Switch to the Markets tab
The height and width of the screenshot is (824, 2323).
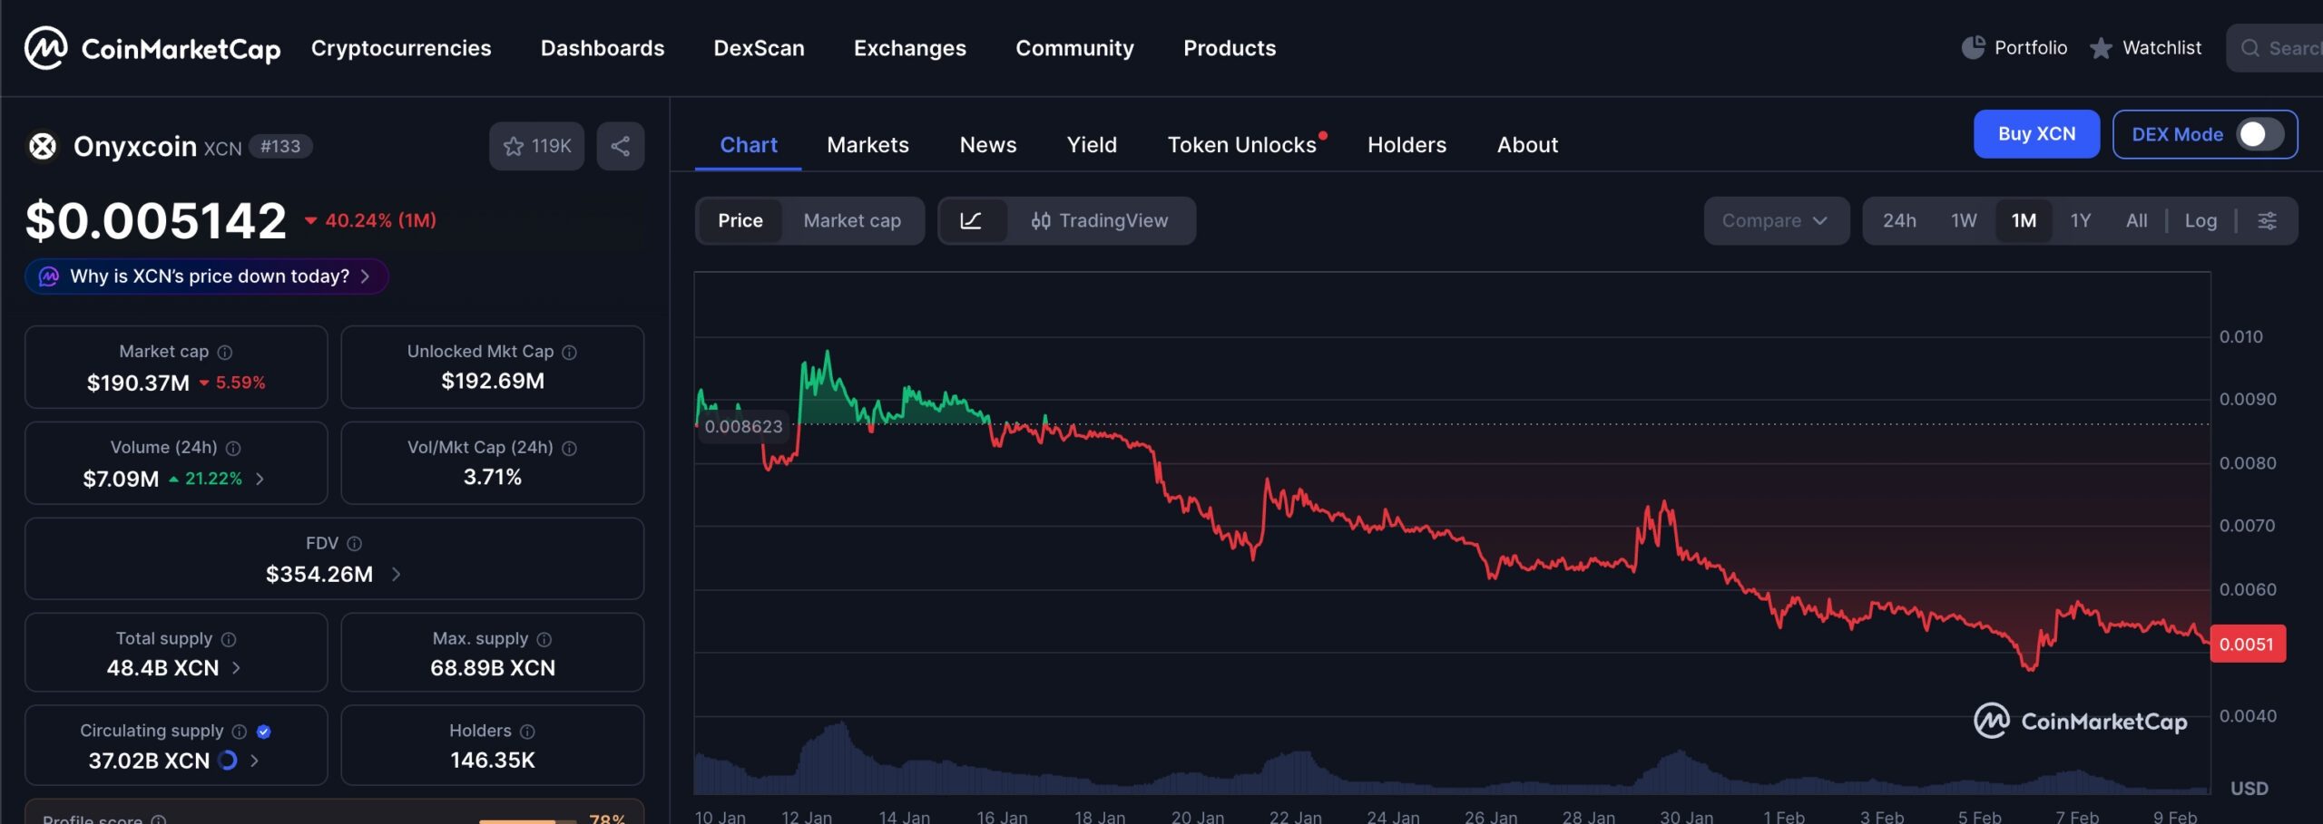coord(867,145)
